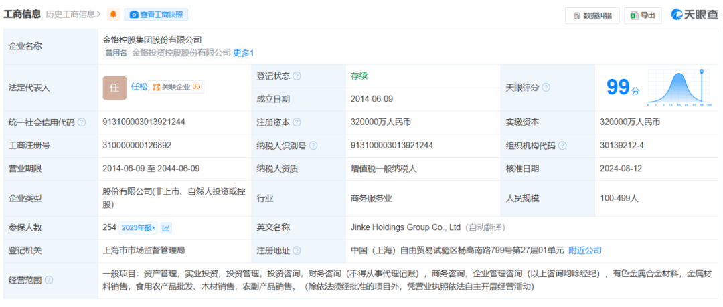Open legal representative 任松 link
The width and height of the screenshot is (723, 307).
pos(139,86)
